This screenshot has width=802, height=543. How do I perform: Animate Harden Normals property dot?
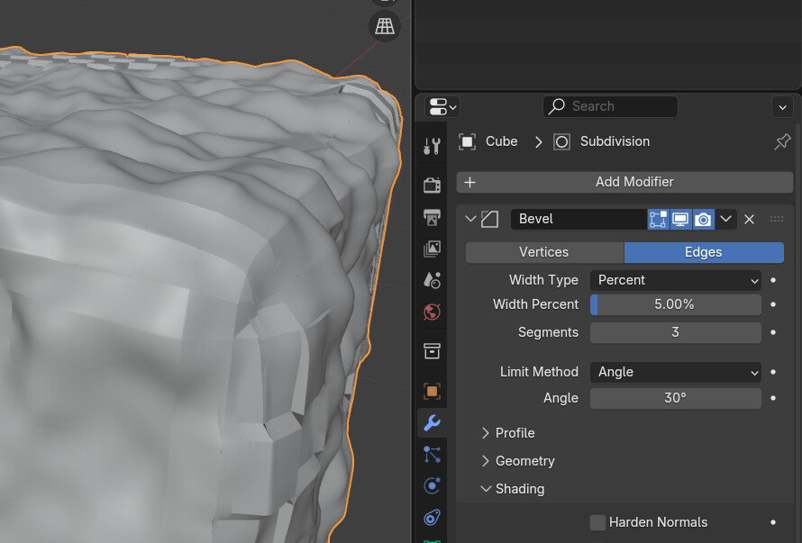click(x=773, y=522)
